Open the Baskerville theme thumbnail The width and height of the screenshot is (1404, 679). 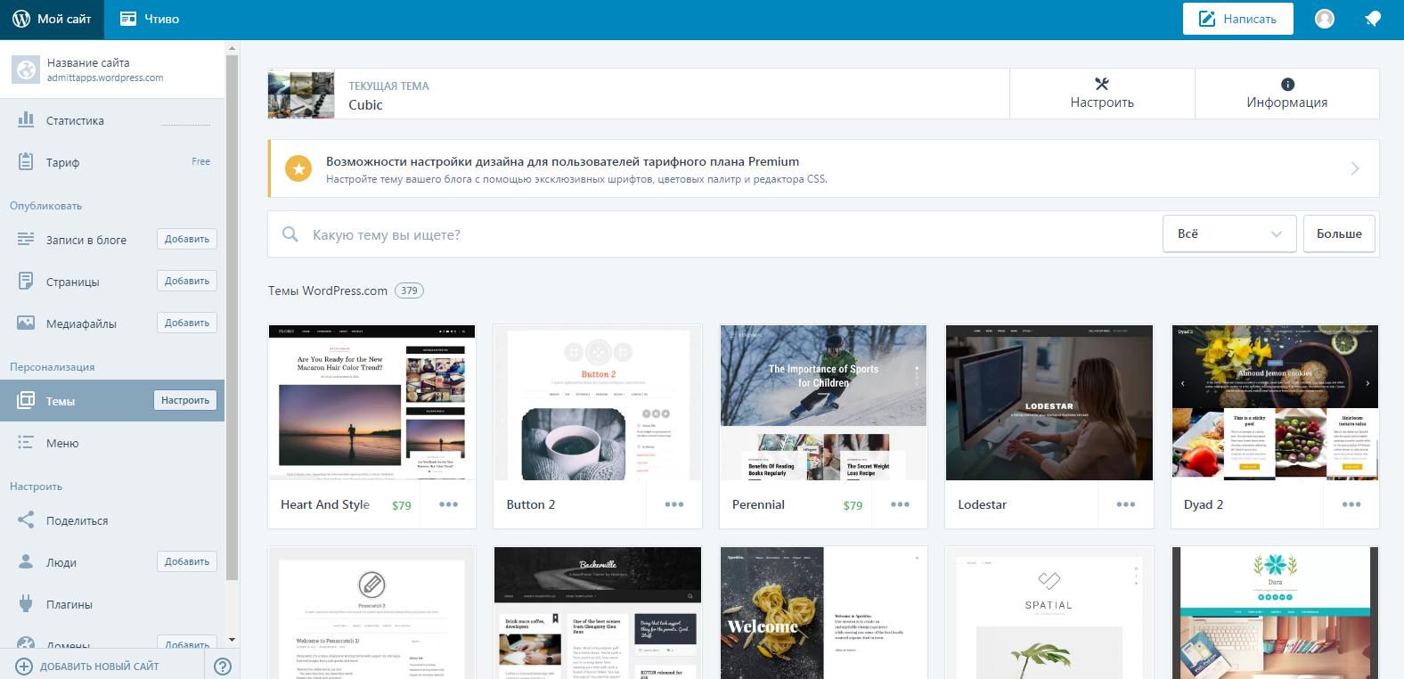(x=598, y=613)
